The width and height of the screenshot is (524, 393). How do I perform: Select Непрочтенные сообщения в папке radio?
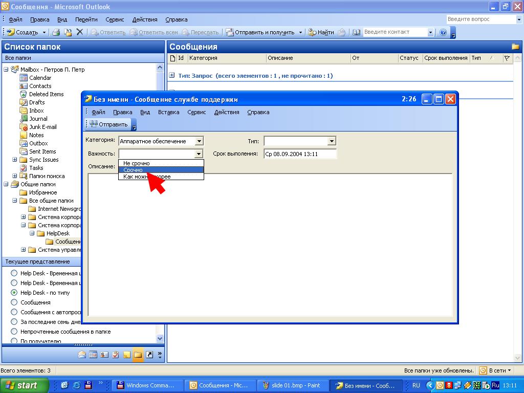tap(14, 332)
